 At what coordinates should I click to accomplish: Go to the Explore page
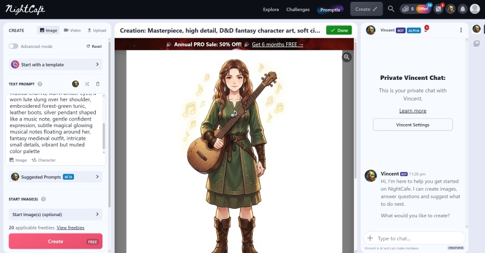click(271, 9)
